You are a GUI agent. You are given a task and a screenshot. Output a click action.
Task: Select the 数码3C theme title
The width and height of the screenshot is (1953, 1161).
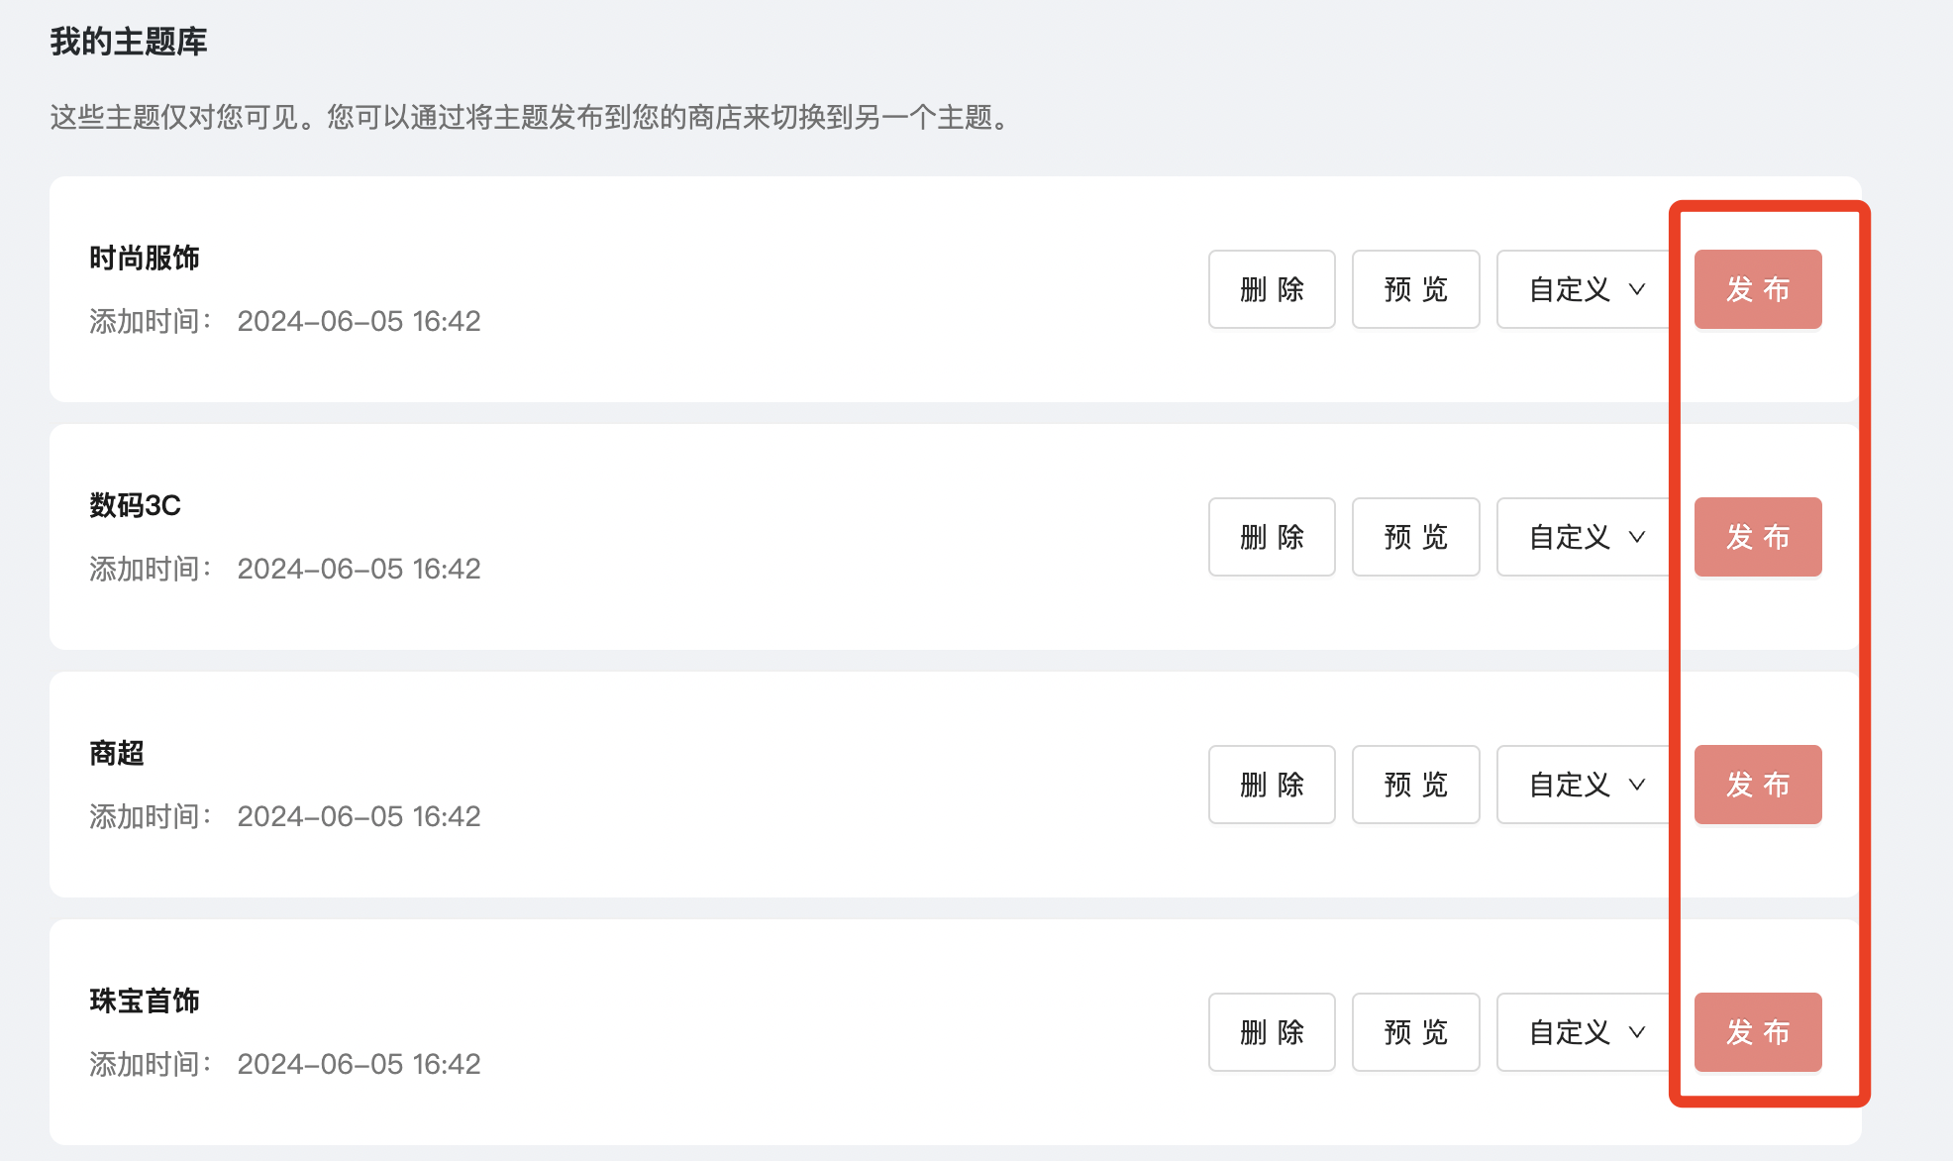[x=135, y=505]
